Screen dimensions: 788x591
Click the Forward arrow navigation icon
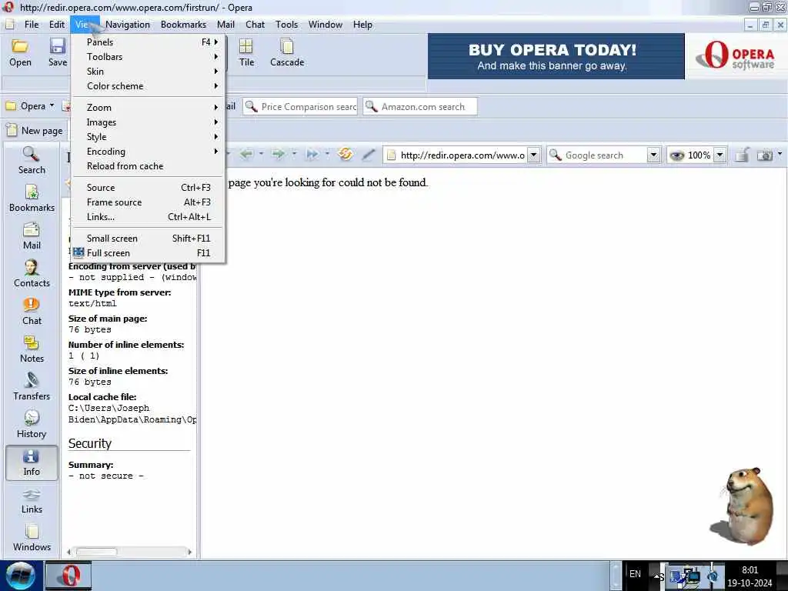(x=278, y=154)
